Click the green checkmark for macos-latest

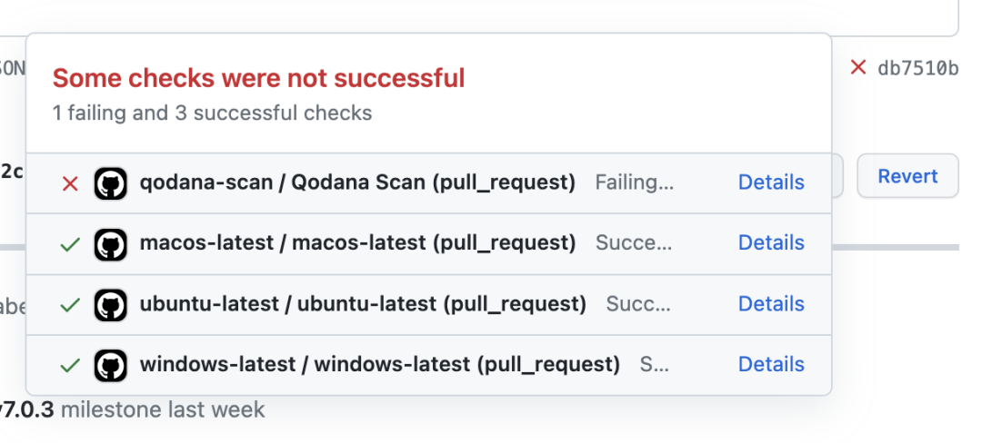click(x=70, y=243)
